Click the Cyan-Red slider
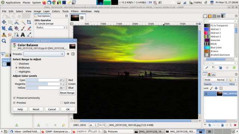The image size is (239, 134). point(46,80)
